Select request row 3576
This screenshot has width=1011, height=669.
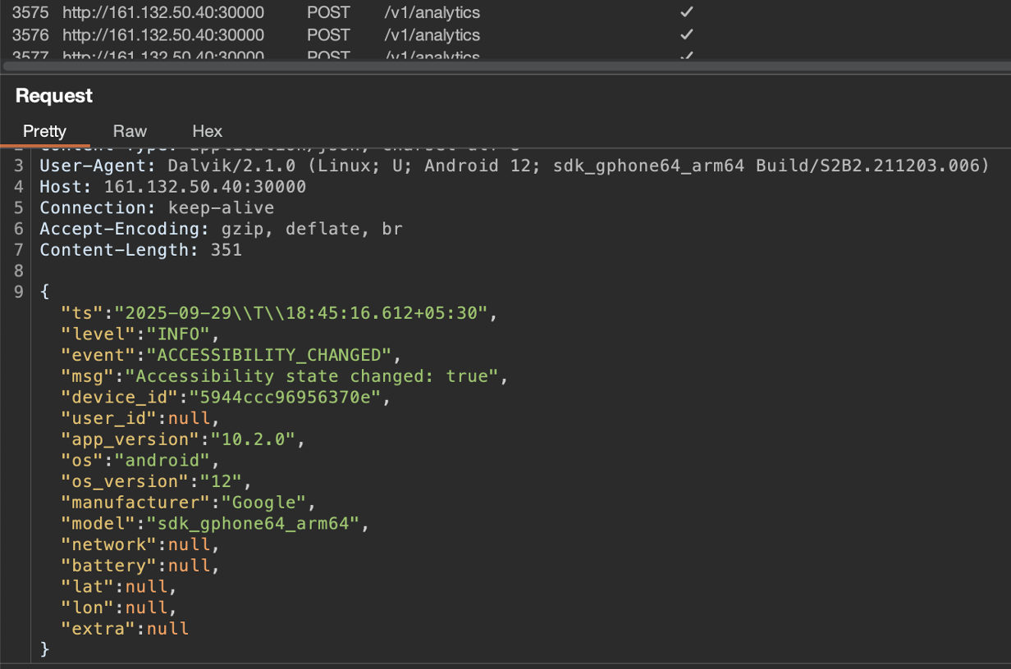click(x=30, y=35)
